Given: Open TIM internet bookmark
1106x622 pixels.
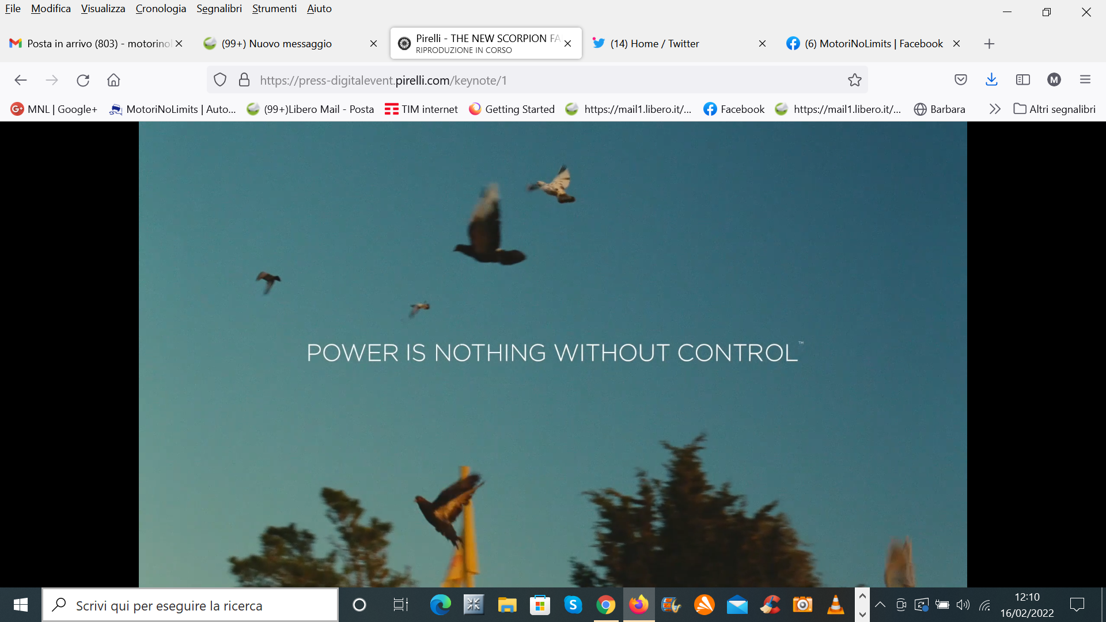Looking at the screenshot, I should point(421,109).
